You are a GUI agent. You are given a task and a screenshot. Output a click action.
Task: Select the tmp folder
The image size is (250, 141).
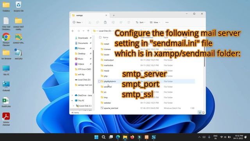(106, 98)
